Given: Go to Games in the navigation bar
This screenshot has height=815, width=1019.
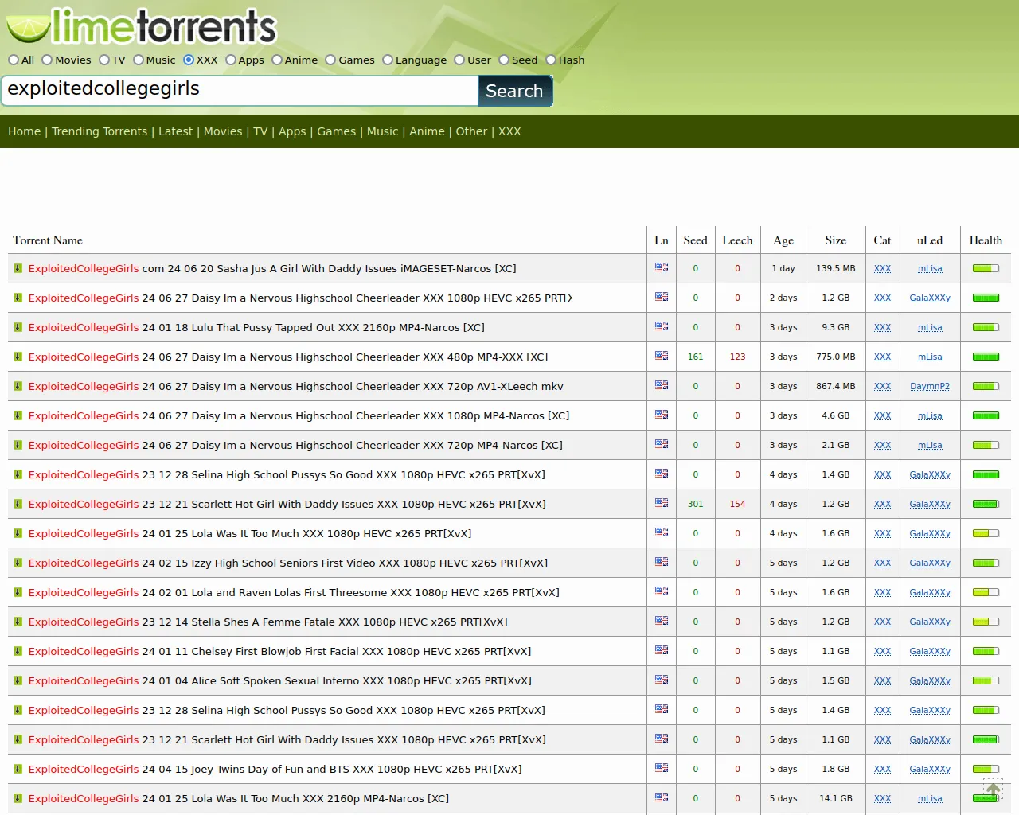Looking at the screenshot, I should (336, 131).
